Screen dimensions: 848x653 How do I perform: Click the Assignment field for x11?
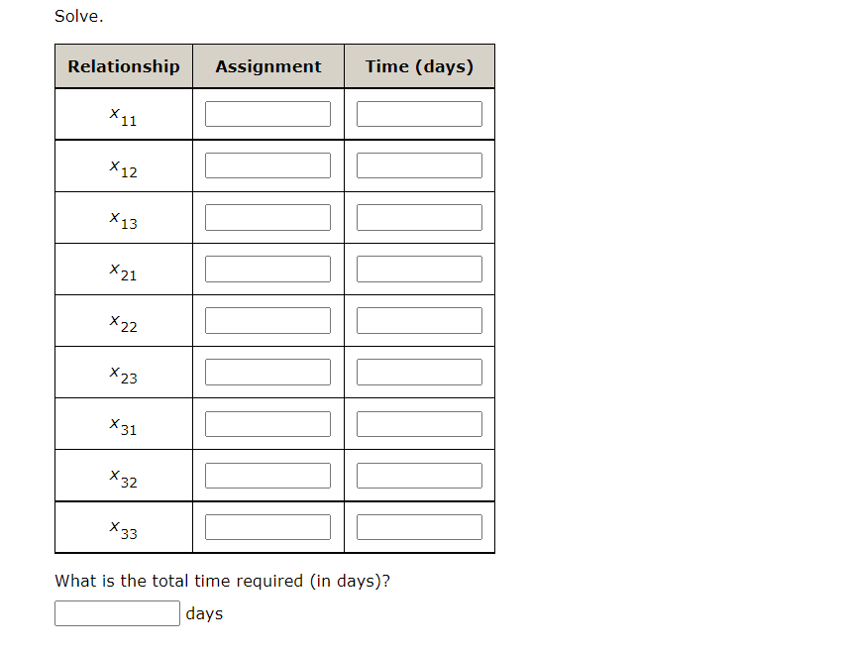pos(267,114)
